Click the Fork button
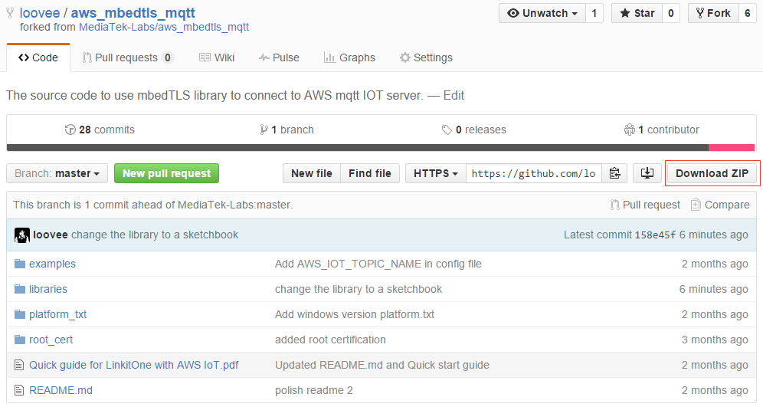 click(x=713, y=13)
